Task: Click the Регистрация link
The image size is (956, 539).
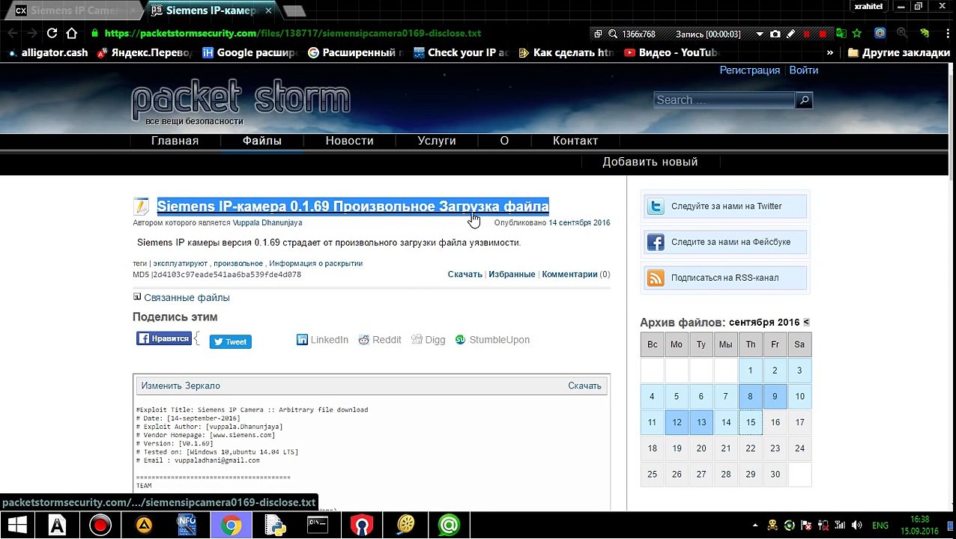Action: coord(750,70)
